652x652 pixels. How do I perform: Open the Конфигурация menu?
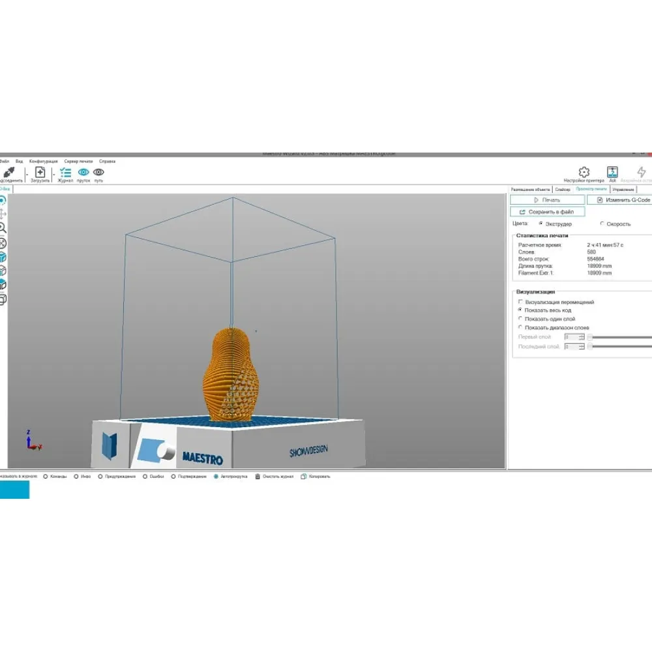click(x=43, y=161)
